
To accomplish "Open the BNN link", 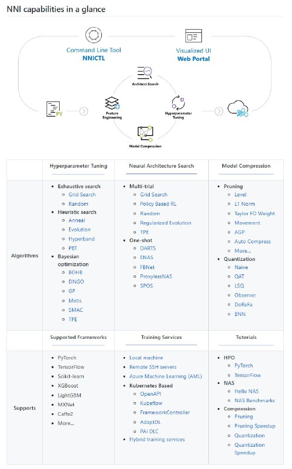I will (x=240, y=314).
